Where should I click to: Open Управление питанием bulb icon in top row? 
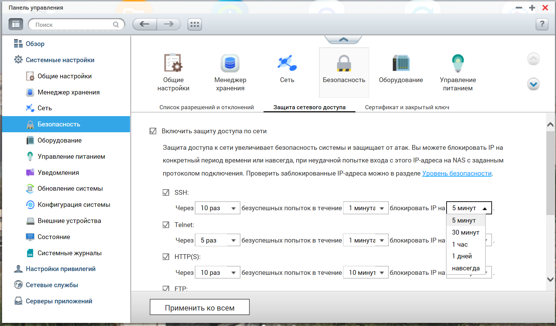point(458,72)
